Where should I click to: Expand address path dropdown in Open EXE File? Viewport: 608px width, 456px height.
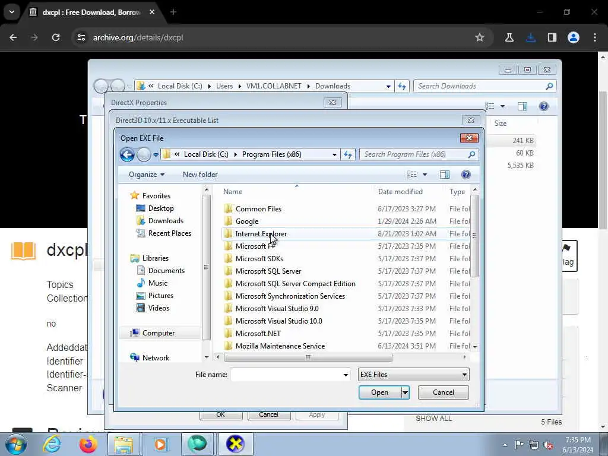point(334,154)
